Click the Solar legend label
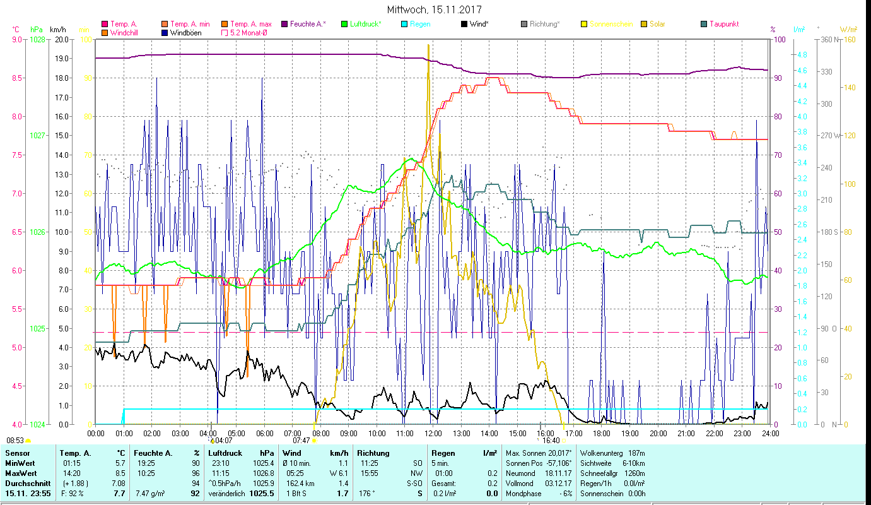Image resolution: width=871 pixels, height=505 pixels. click(x=657, y=24)
